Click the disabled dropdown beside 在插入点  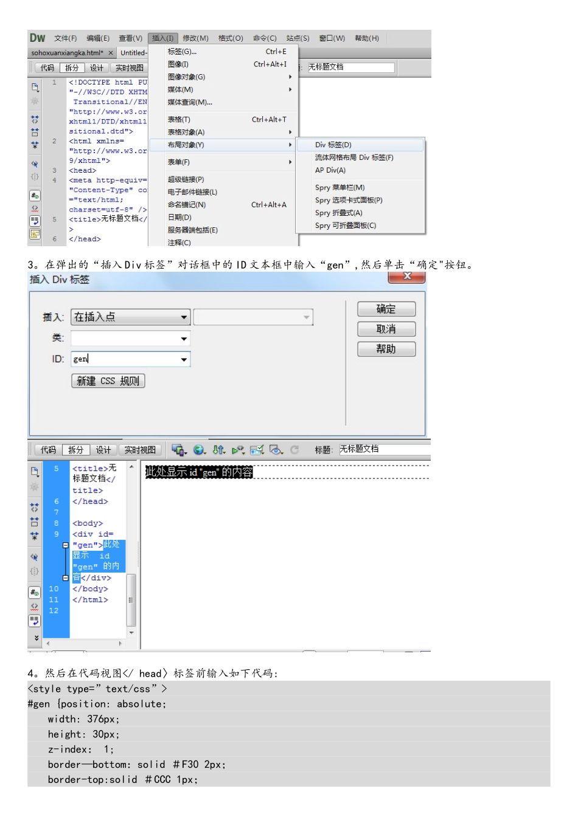click(x=253, y=317)
